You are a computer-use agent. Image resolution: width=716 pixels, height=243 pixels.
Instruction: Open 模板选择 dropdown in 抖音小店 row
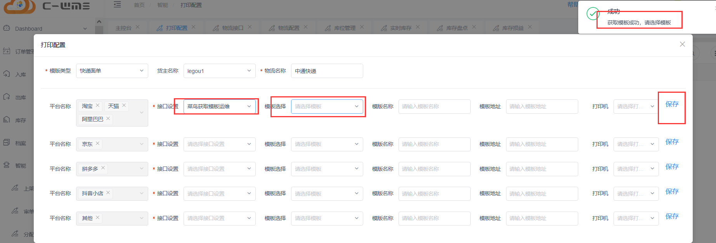[327, 193]
